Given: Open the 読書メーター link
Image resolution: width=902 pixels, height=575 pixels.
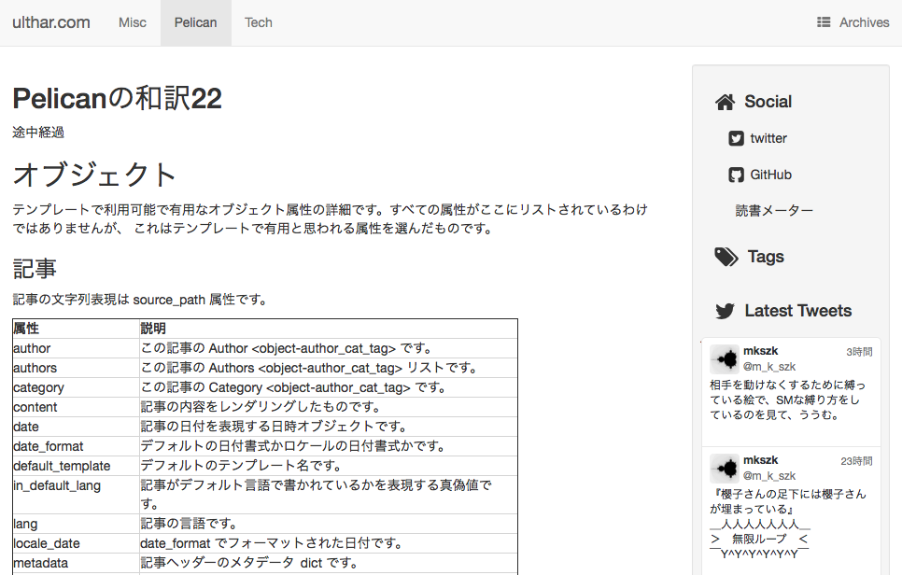Looking at the screenshot, I should point(774,210).
